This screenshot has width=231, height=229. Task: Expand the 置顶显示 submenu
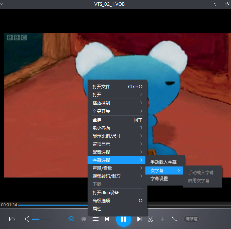(117, 144)
